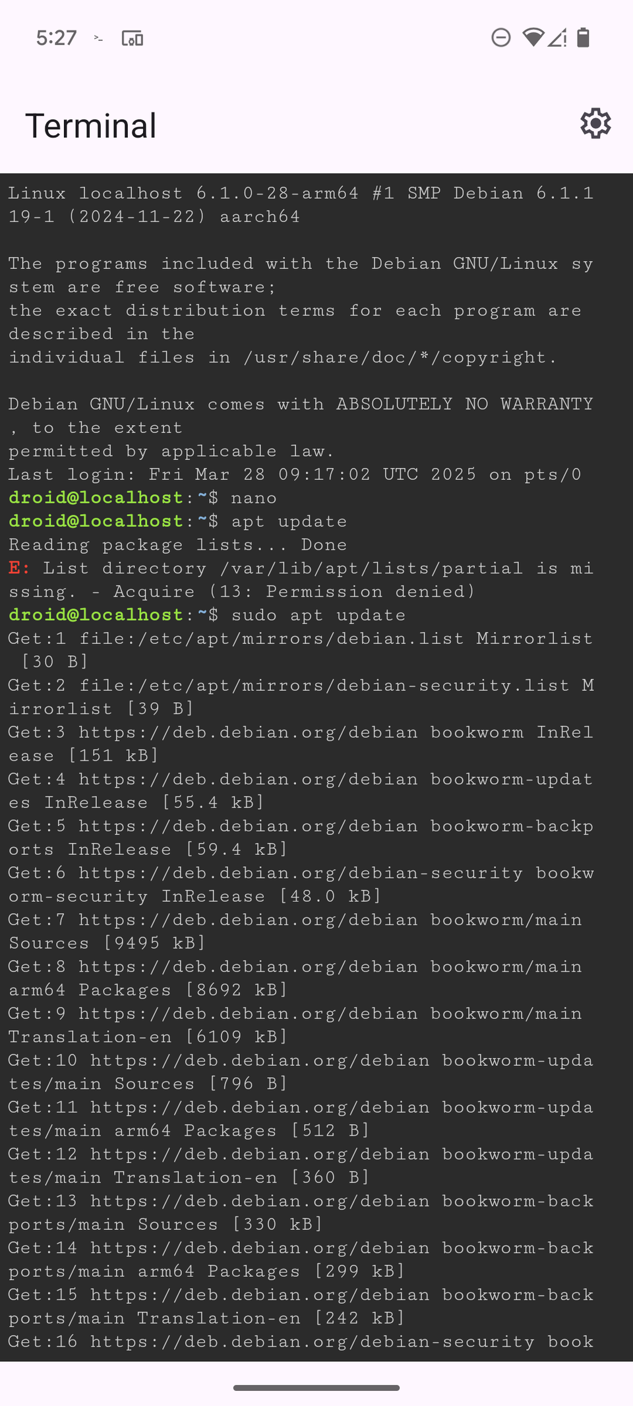The image size is (633, 1406).
Task: Select the Terminal app title
Action: click(90, 125)
